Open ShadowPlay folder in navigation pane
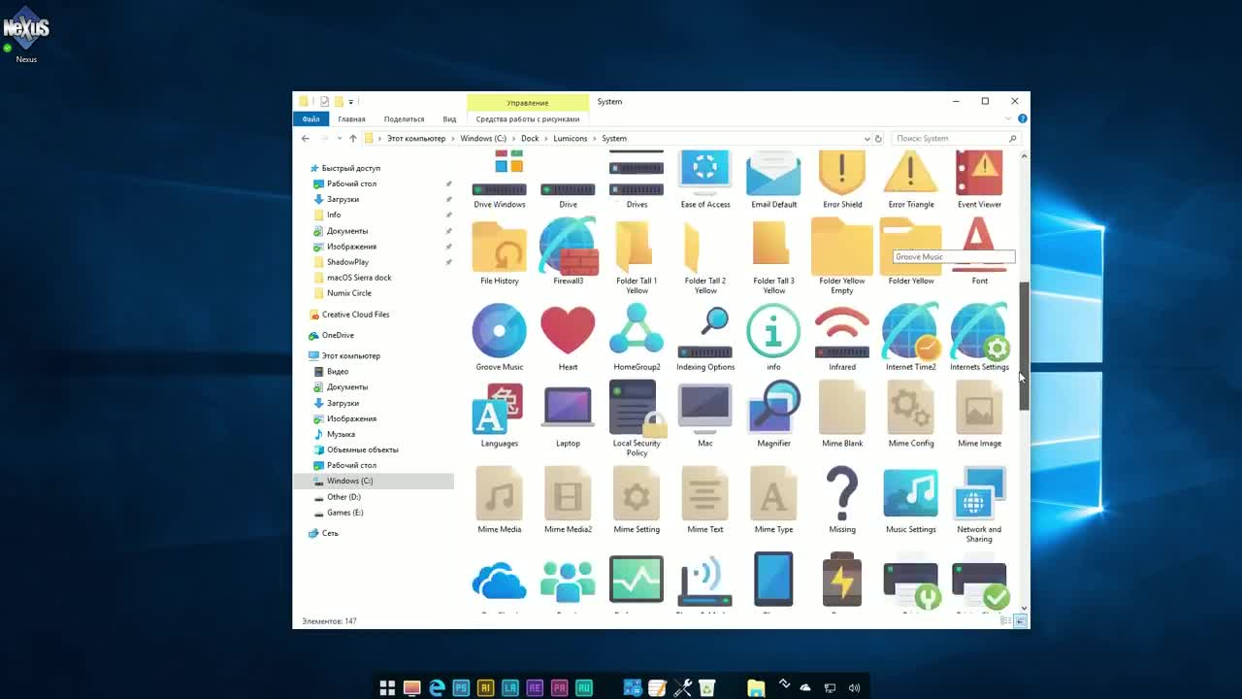This screenshot has height=699, width=1242. [347, 261]
